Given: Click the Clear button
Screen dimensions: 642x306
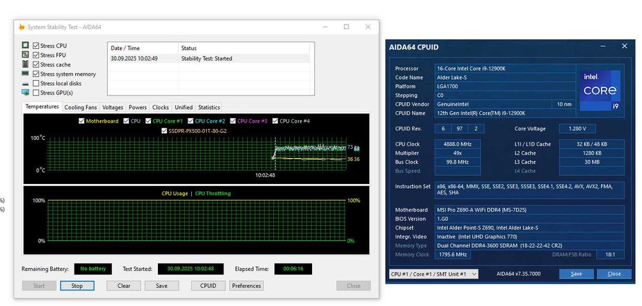Looking at the screenshot, I should [124, 285].
